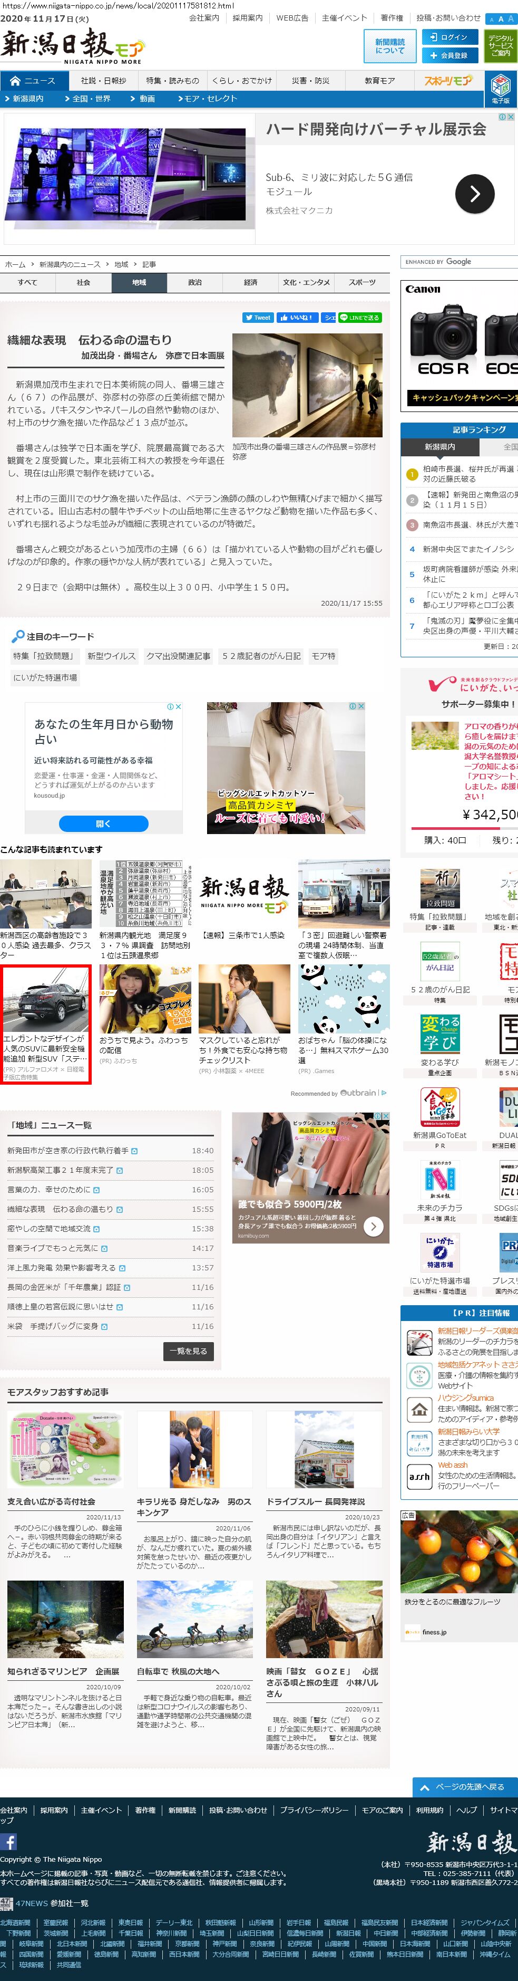
Task: Open the 災害・防災 menu tab
Action: (x=310, y=81)
